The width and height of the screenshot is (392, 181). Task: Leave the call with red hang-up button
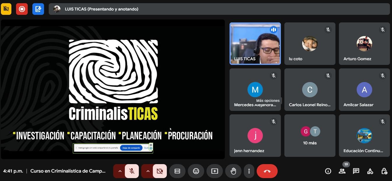coord(267,171)
